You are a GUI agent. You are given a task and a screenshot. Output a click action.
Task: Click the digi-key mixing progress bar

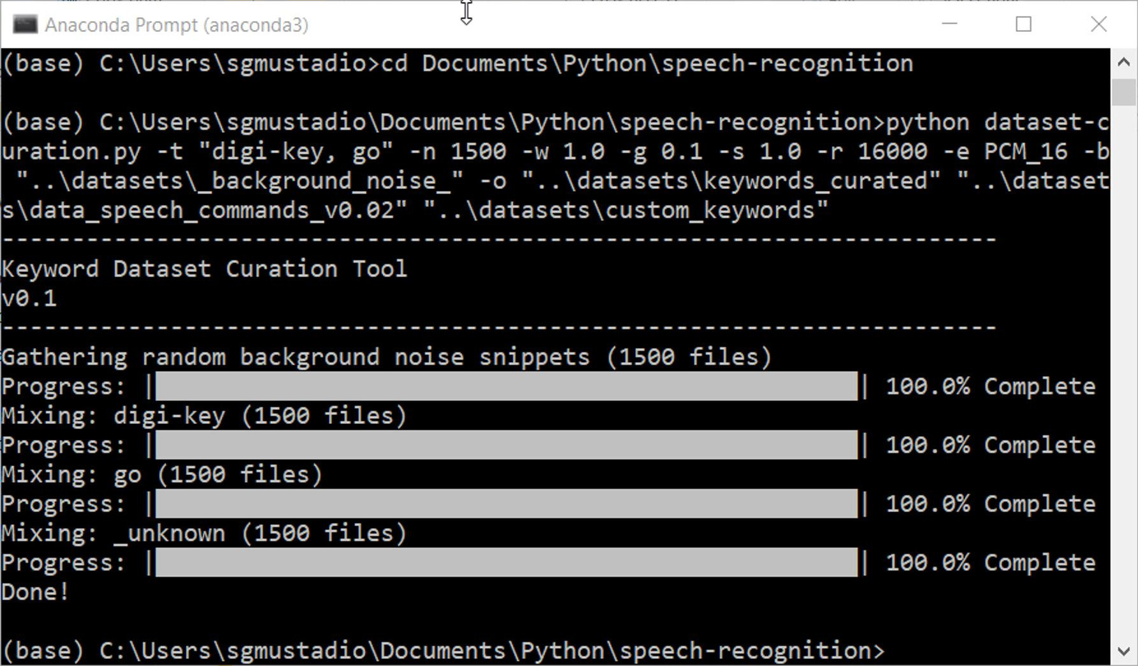pyautogui.click(x=504, y=444)
